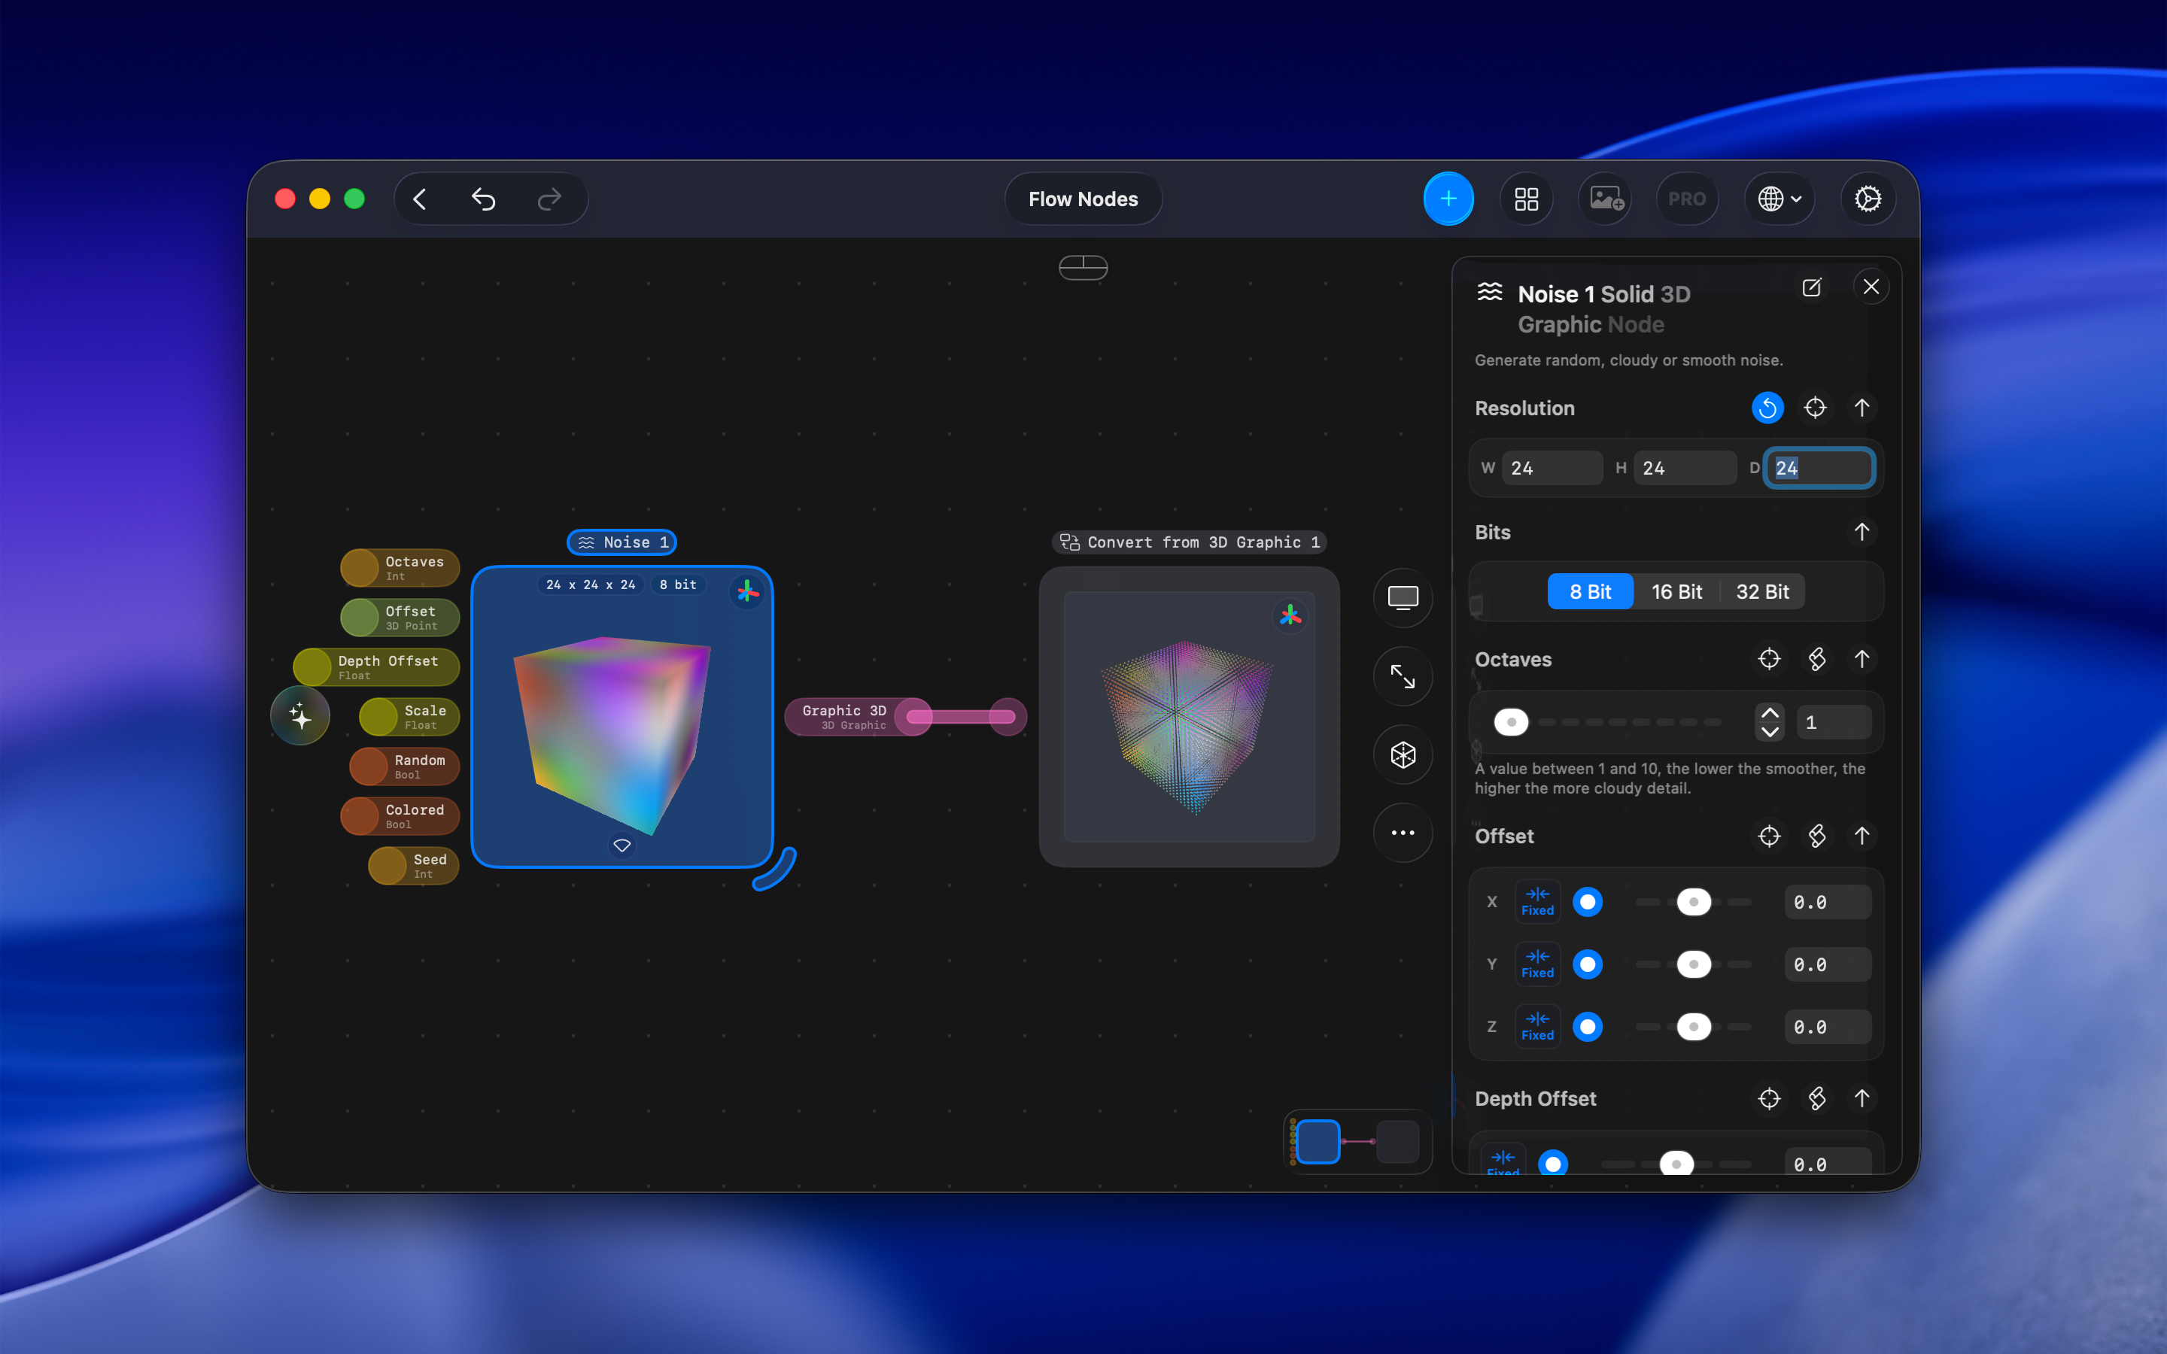
Task: Click the 3D cube view icon
Action: 1403,755
